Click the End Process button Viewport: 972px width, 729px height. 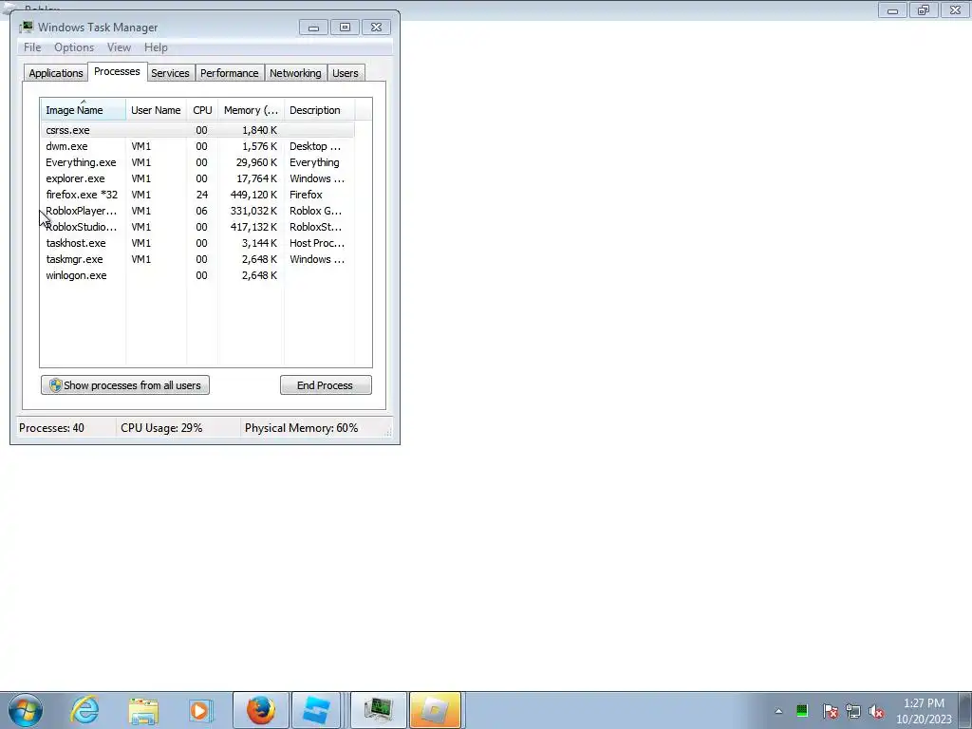coord(326,385)
